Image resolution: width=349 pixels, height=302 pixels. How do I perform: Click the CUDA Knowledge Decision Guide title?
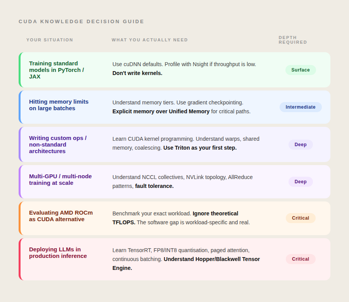[x=81, y=22]
